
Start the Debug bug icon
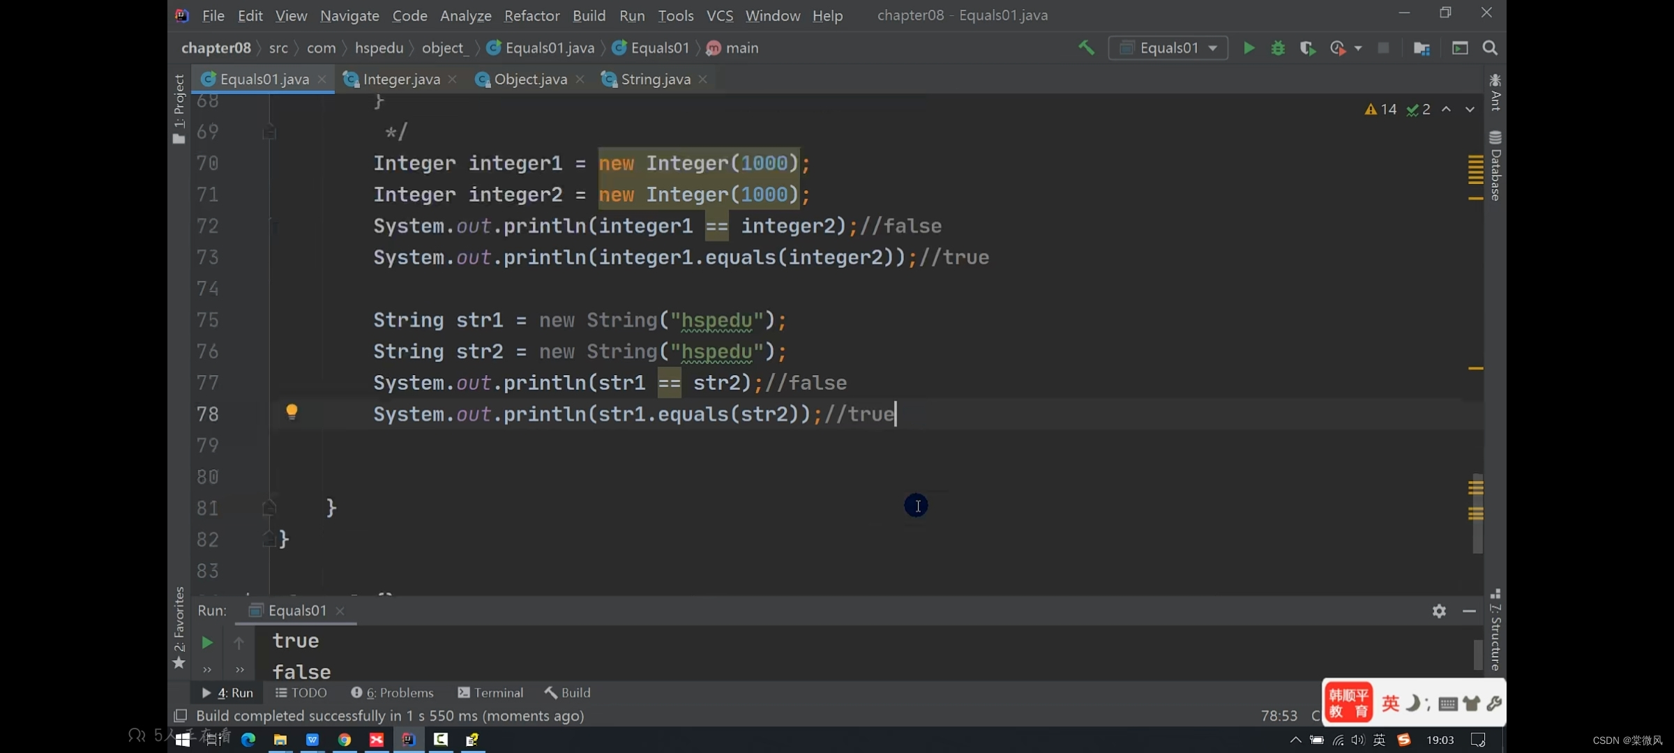coord(1278,48)
